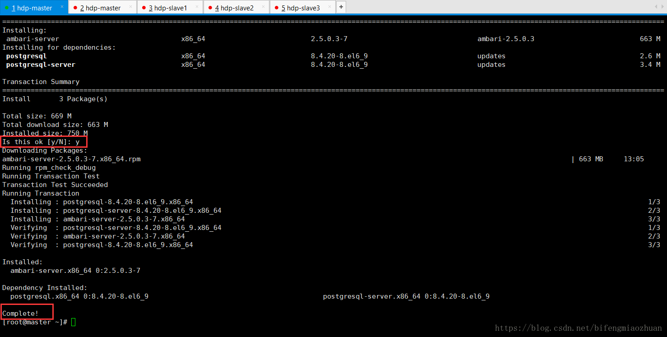
Task: Click the 'ambari-2.5.0.3' repository text
Action: [506, 39]
